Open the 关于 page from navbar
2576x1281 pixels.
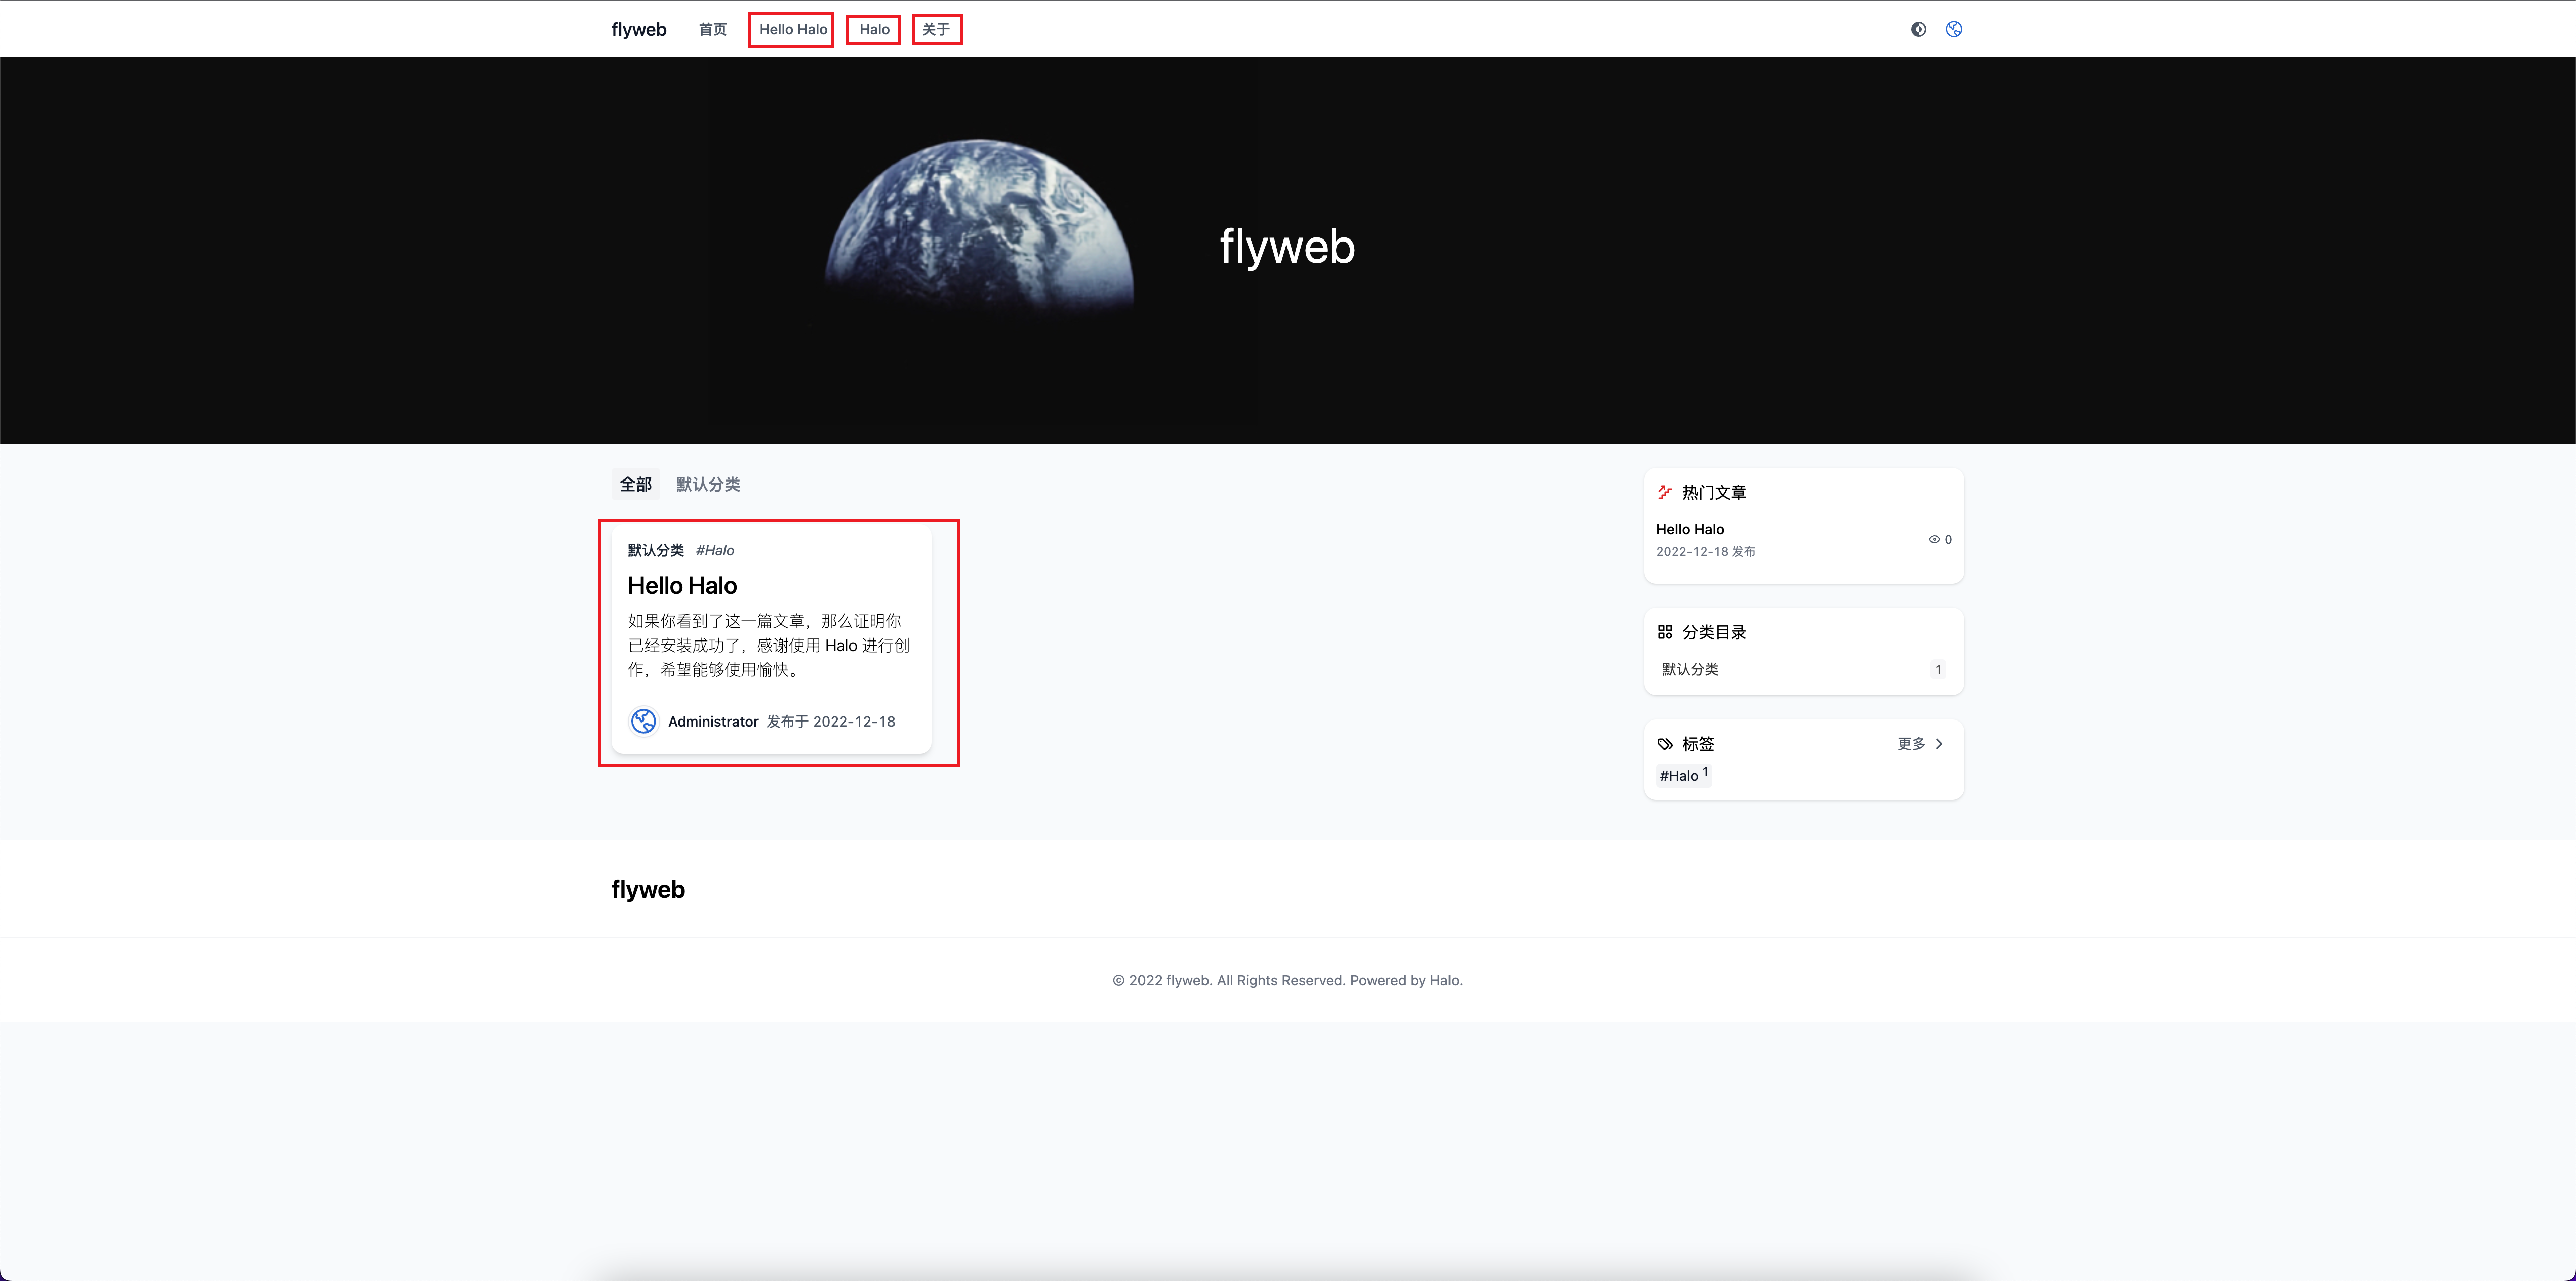pyautogui.click(x=936, y=29)
